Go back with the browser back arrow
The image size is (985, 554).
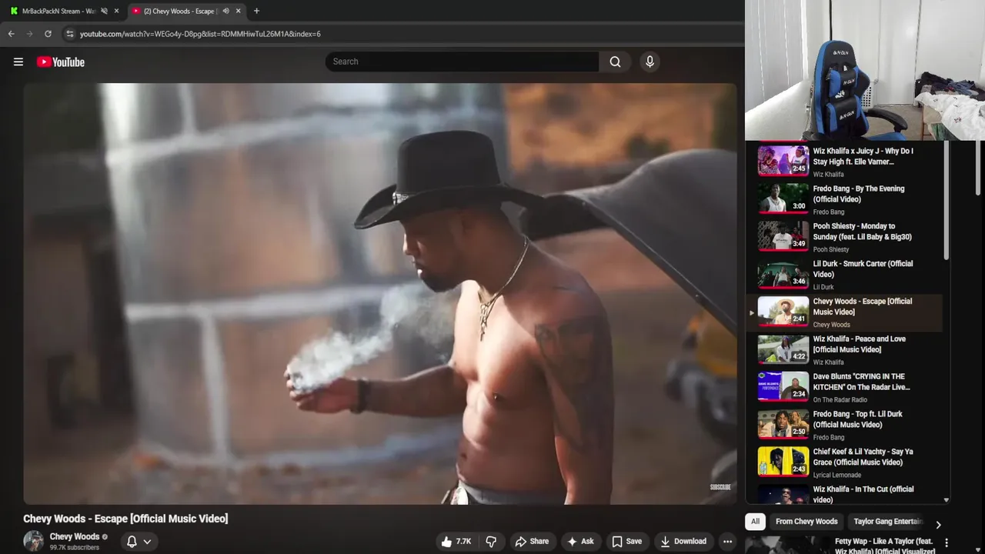11,34
